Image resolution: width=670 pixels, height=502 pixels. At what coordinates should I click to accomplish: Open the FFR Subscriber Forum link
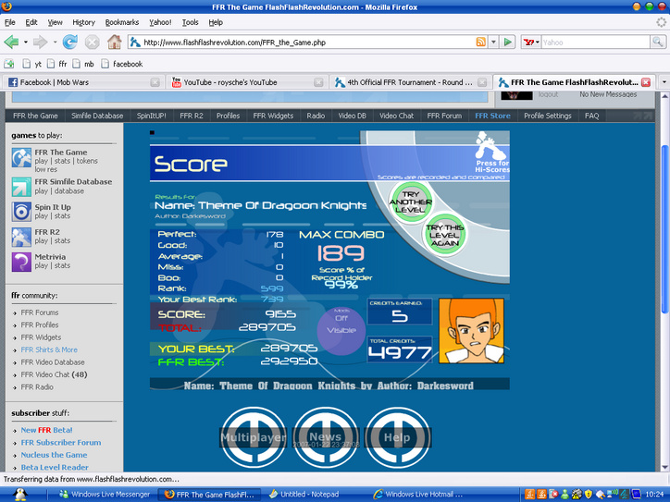[61, 443]
